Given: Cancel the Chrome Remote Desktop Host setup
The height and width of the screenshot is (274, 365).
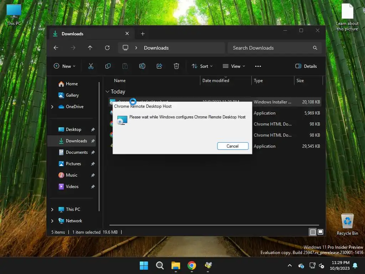Looking at the screenshot, I should click(232, 146).
